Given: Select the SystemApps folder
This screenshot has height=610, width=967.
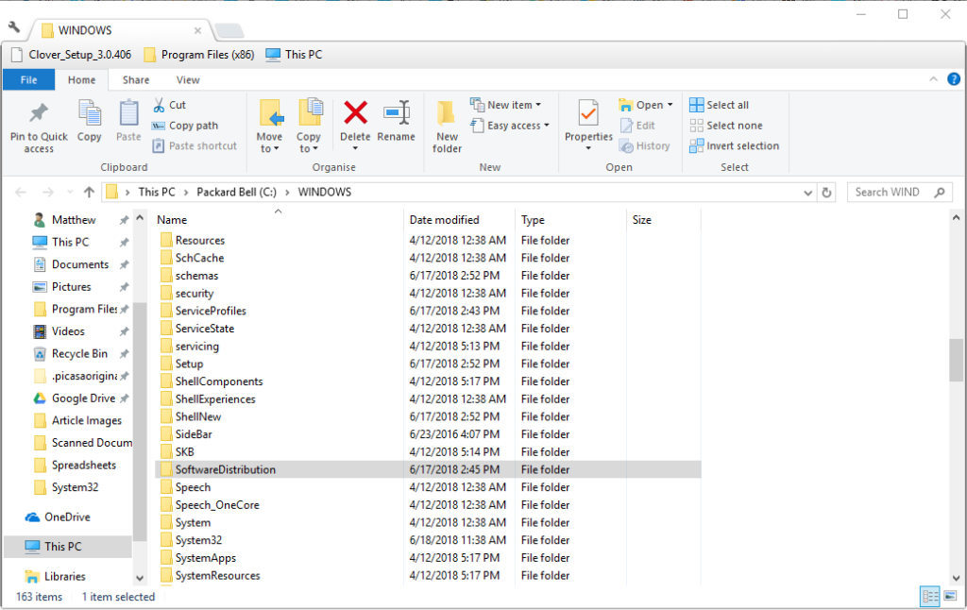Looking at the screenshot, I should (x=428, y=558).
